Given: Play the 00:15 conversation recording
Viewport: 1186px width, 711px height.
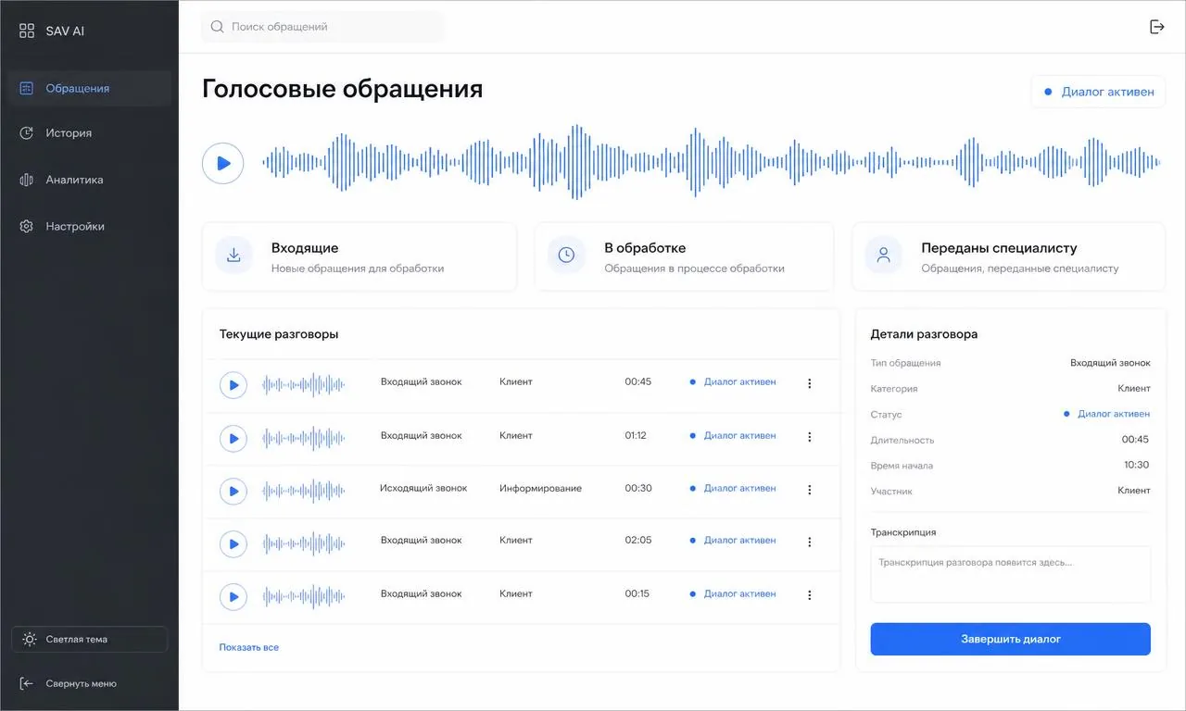Looking at the screenshot, I should [x=233, y=596].
